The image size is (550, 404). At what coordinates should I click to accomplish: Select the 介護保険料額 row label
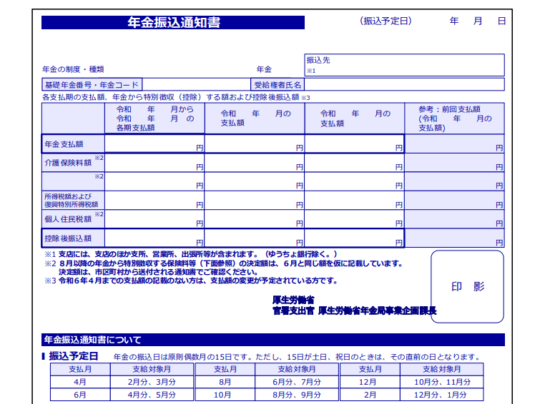[73, 162]
